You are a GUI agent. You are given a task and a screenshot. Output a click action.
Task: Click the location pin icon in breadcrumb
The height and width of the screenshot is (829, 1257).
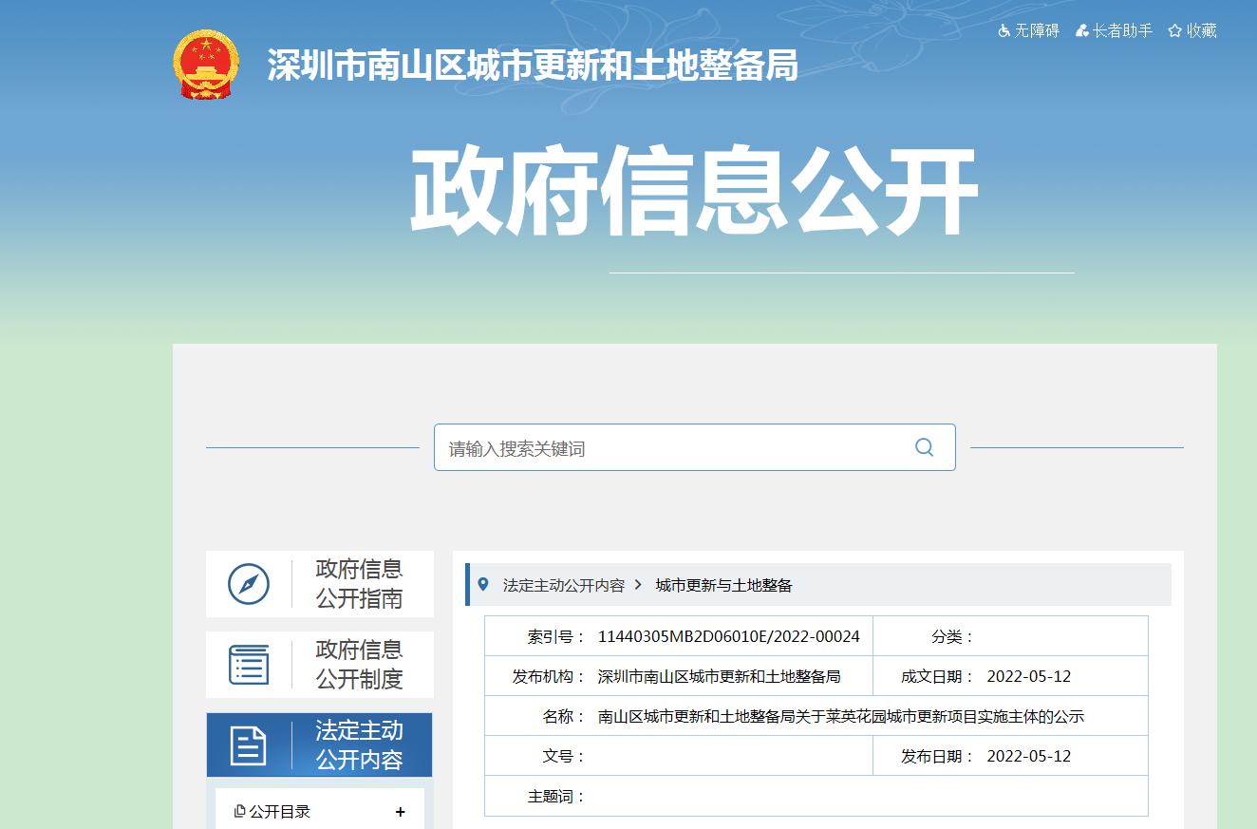tap(483, 584)
